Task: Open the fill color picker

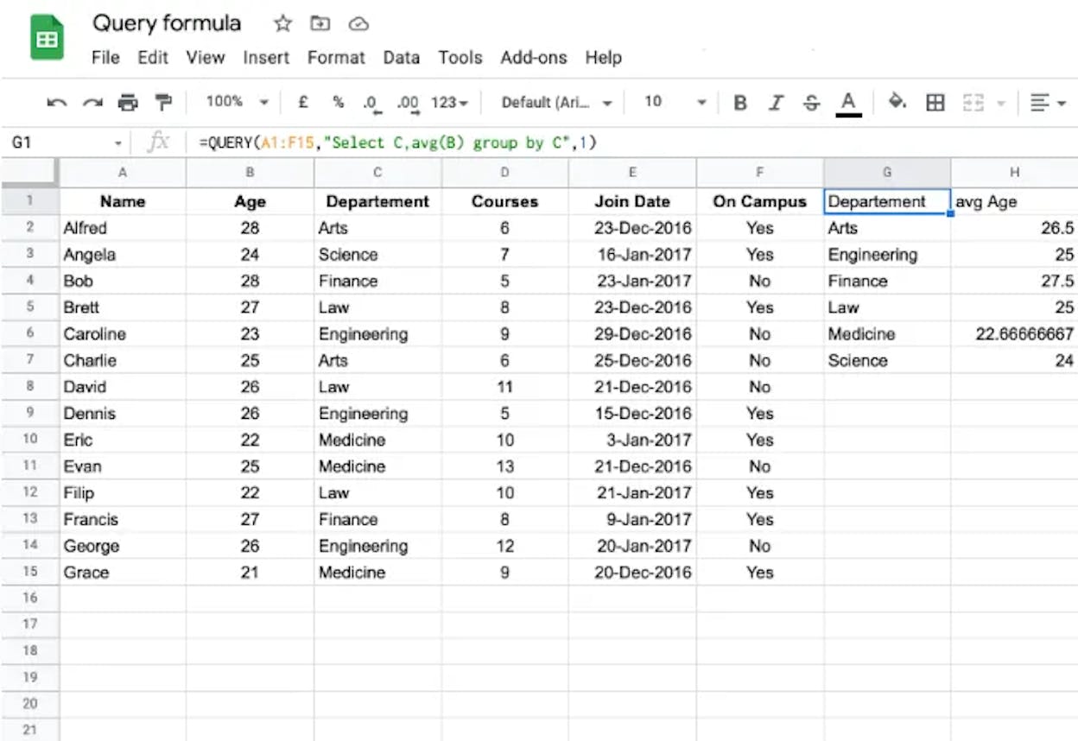Action: click(x=897, y=102)
